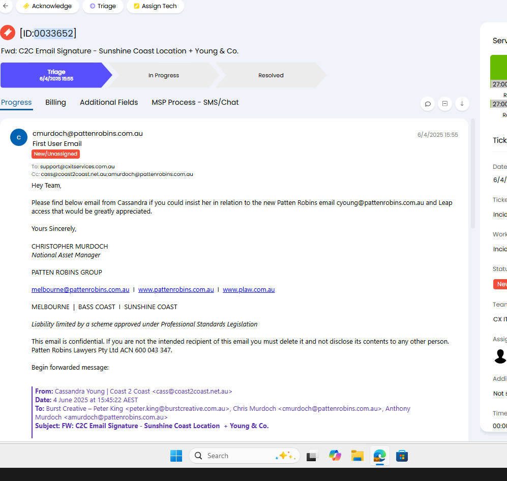Click the CHRISTOPHER MURDOCH signature name
Viewport: 507px width, 481px height.
(70, 246)
